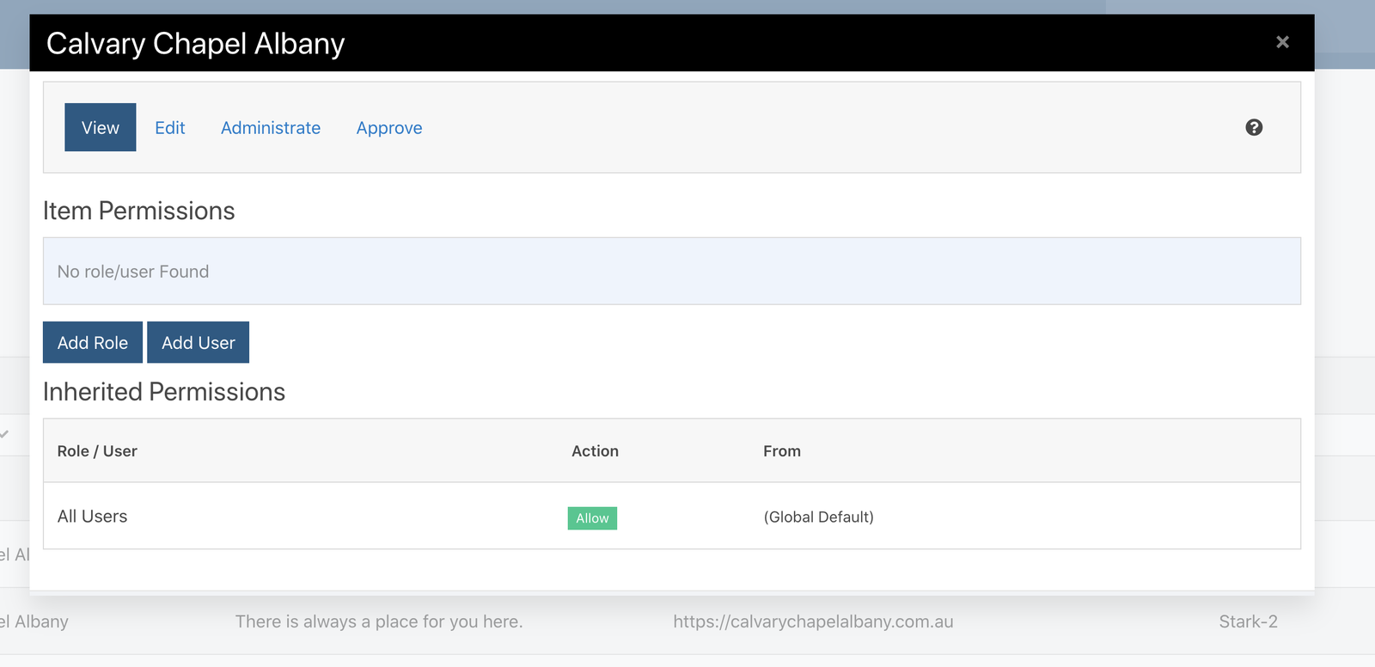Click the Action column header
This screenshot has height=667, width=1375.
[x=595, y=451]
